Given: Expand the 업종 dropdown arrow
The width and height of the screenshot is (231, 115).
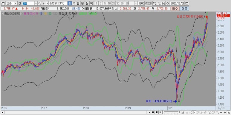Looking at the screenshot, I should tap(15, 3).
